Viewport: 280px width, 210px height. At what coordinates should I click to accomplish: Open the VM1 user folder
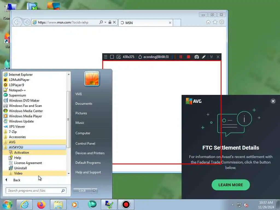point(78,94)
